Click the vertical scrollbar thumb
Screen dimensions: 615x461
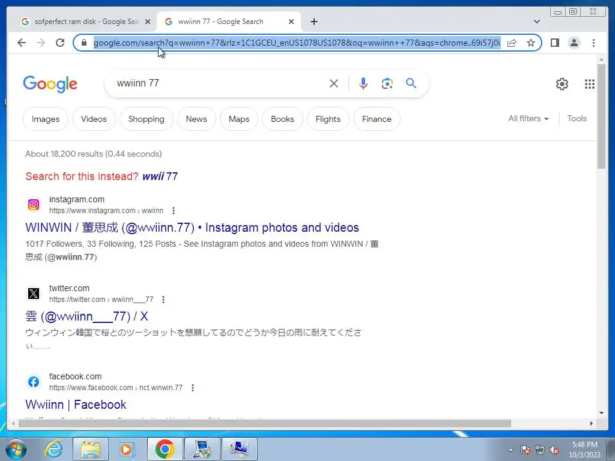[x=601, y=116]
